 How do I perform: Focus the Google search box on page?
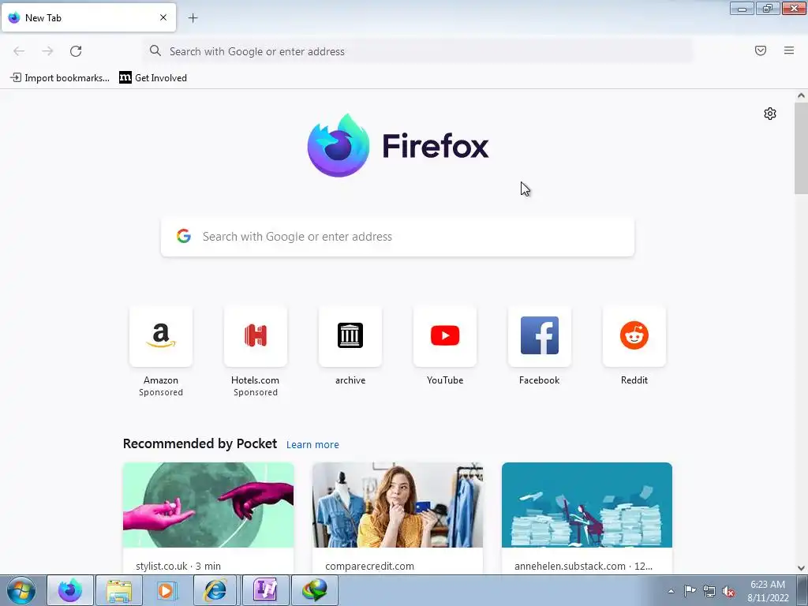coord(398,237)
